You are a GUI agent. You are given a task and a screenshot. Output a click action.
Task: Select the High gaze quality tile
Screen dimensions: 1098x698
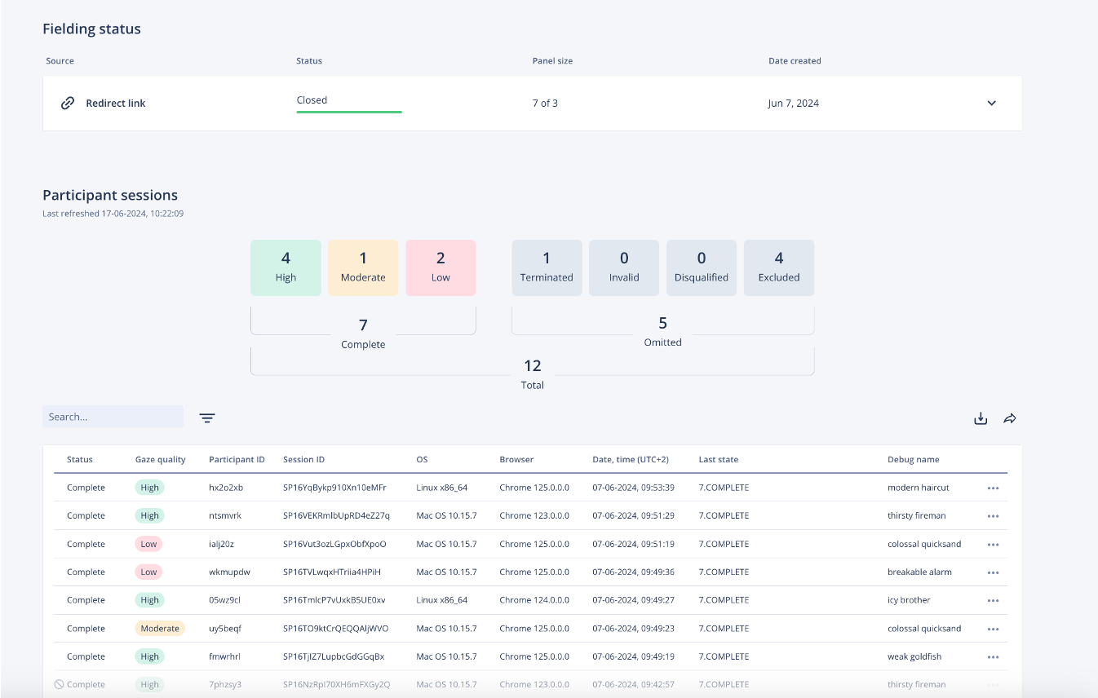(x=286, y=267)
